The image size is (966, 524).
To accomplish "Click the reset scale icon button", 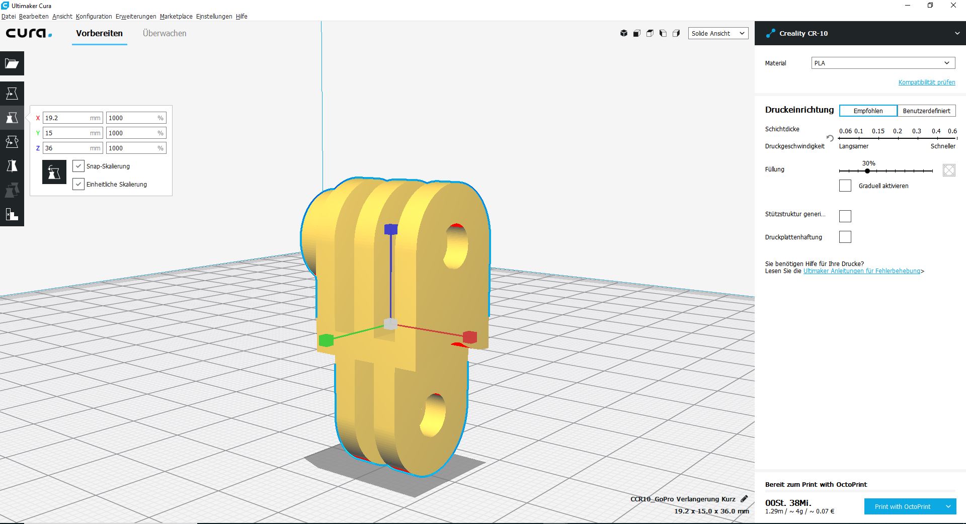I will [x=54, y=172].
